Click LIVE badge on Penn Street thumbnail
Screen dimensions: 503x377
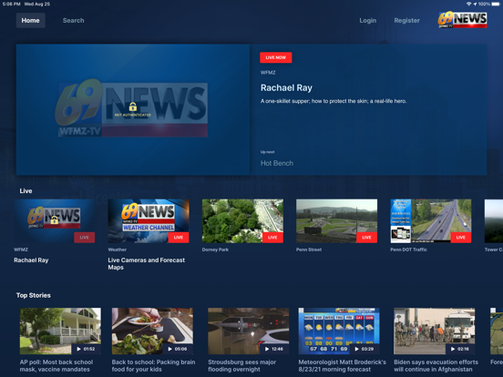366,238
